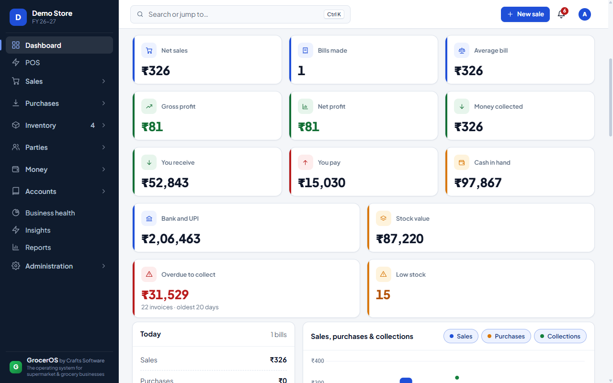The image size is (613, 383).
Task: Click the Net profit chart icon
Action: [x=306, y=106]
